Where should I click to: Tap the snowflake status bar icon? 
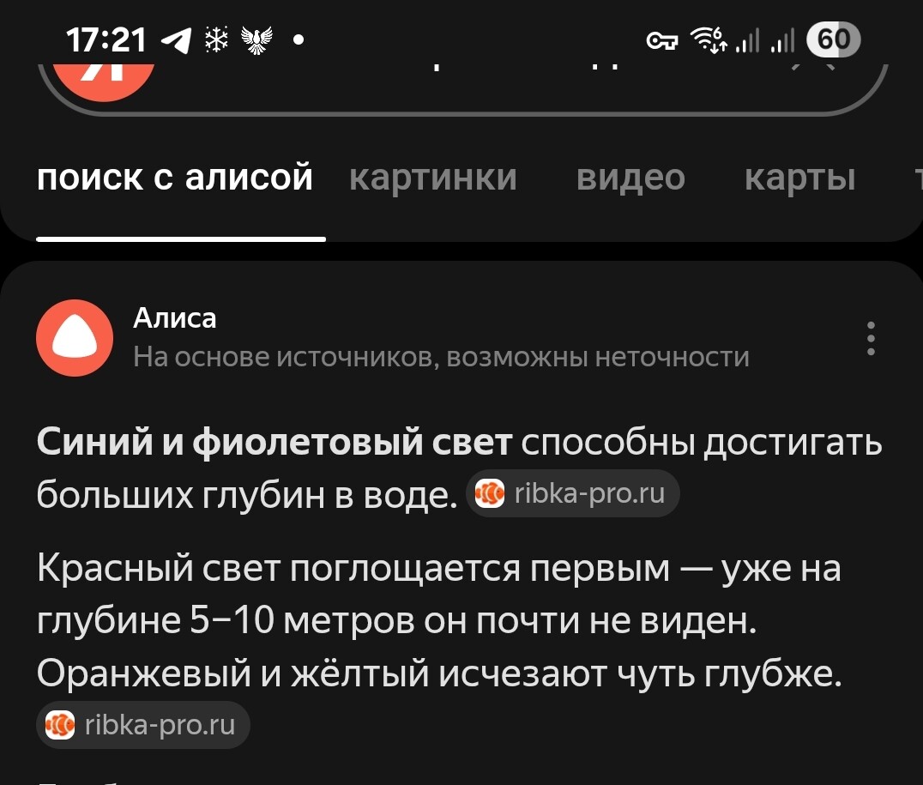pyautogui.click(x=216, y=40)
